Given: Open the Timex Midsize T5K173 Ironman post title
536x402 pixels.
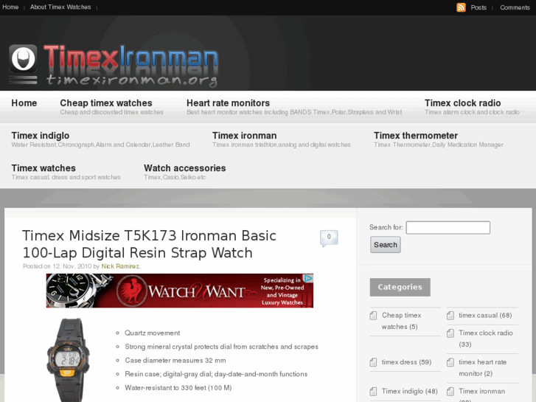Looking at the screenshot, I should (149, 244).
